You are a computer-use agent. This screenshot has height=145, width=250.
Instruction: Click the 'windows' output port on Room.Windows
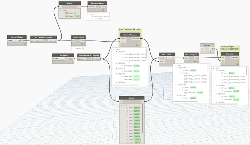coord(136,39)
